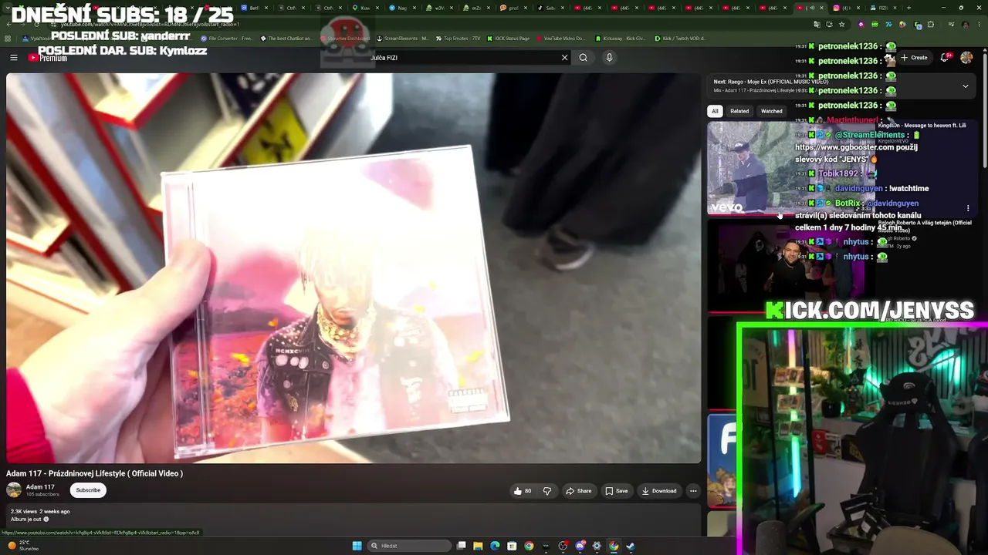Click the video player frame
The width and height of the screenshot is (988, 555).
coord(354,268)
